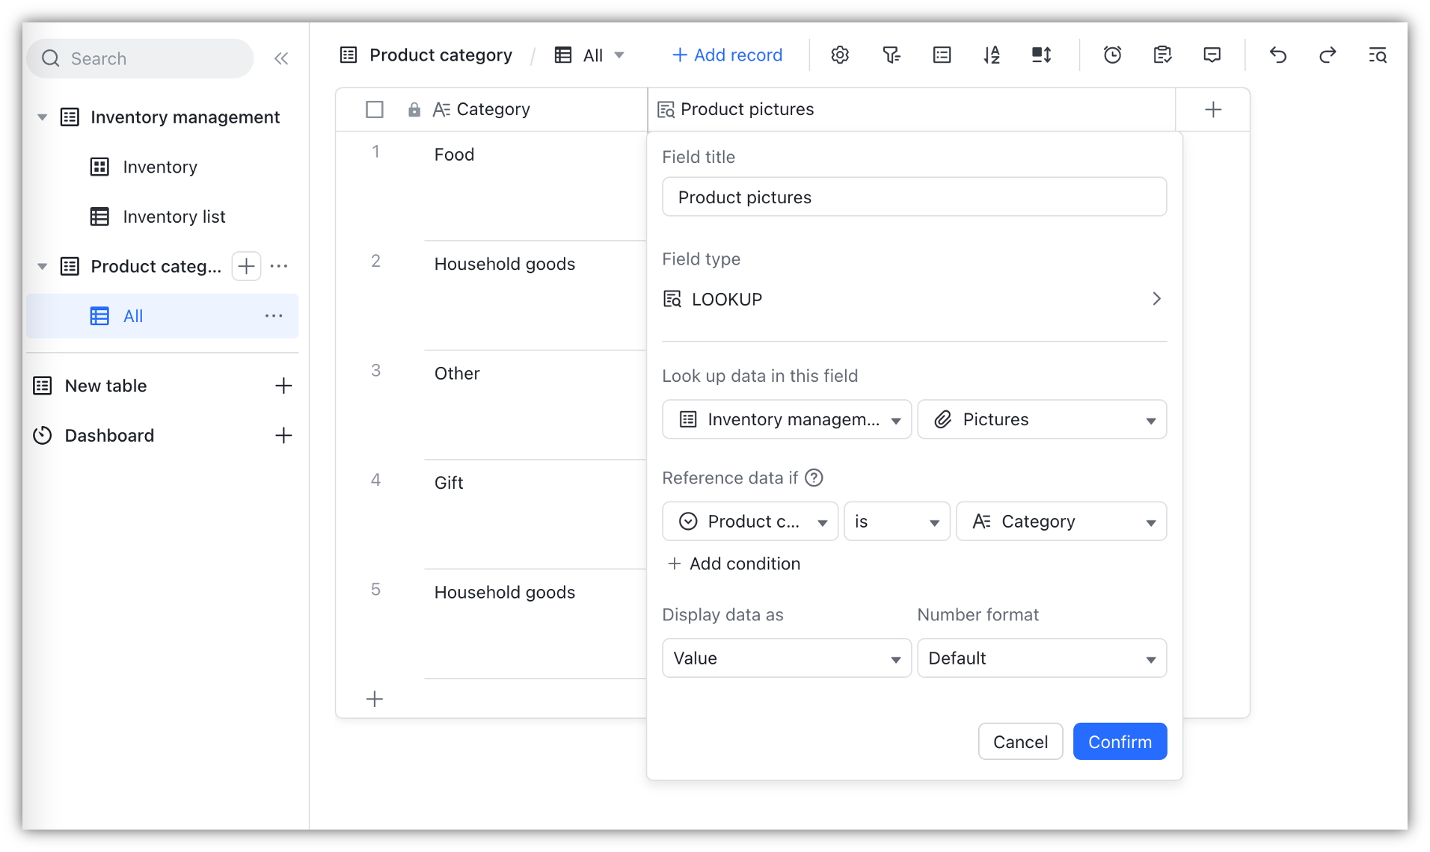Image resolution: width=1430 pixels, height=852 pixels.
Task: Click the lock icon next to Category column
Action: [414, 109]
